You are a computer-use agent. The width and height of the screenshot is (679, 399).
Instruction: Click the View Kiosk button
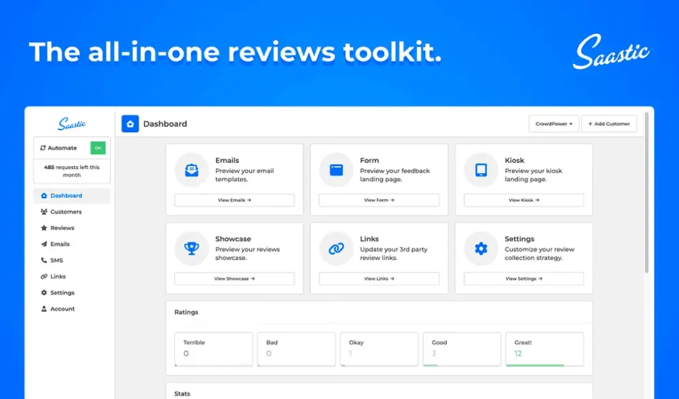coord(524,200)
